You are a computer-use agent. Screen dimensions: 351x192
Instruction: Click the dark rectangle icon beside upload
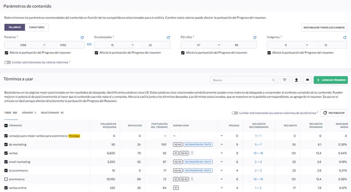pyautogui.click(x=307, y=80)
